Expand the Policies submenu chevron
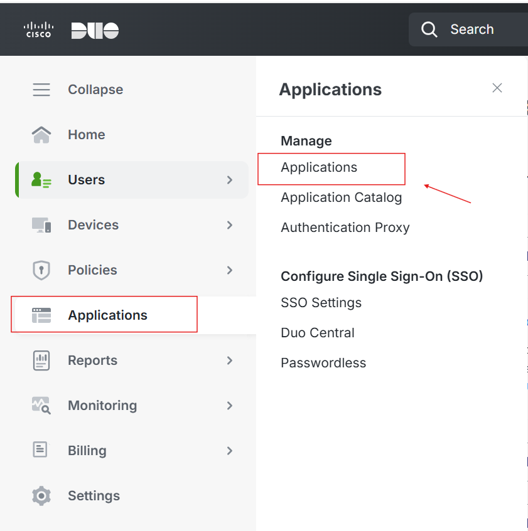 (230, 270)
